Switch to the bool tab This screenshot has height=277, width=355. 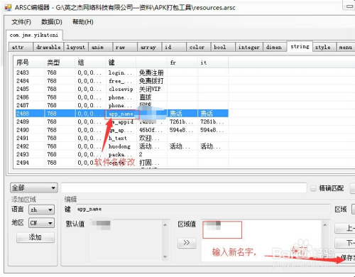pyautogui.click(x=223, y=47)
